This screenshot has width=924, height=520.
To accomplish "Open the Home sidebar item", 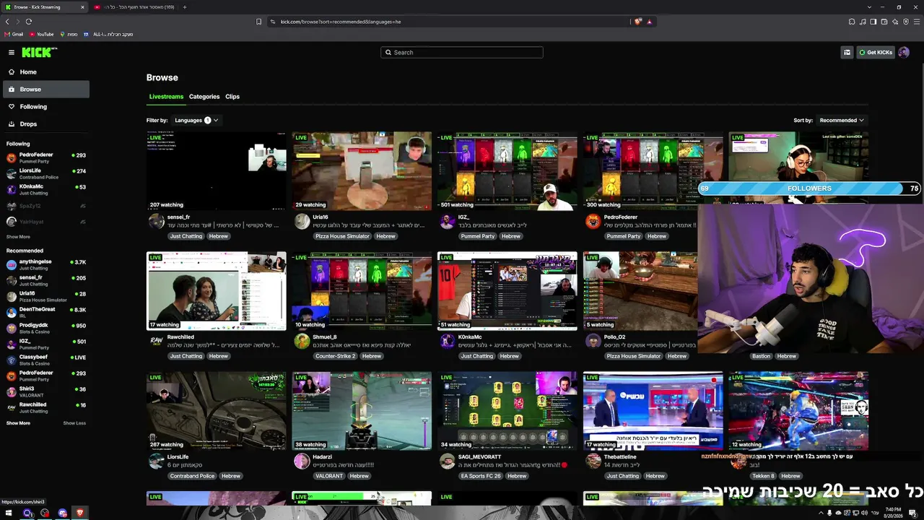I will point(45,72).
